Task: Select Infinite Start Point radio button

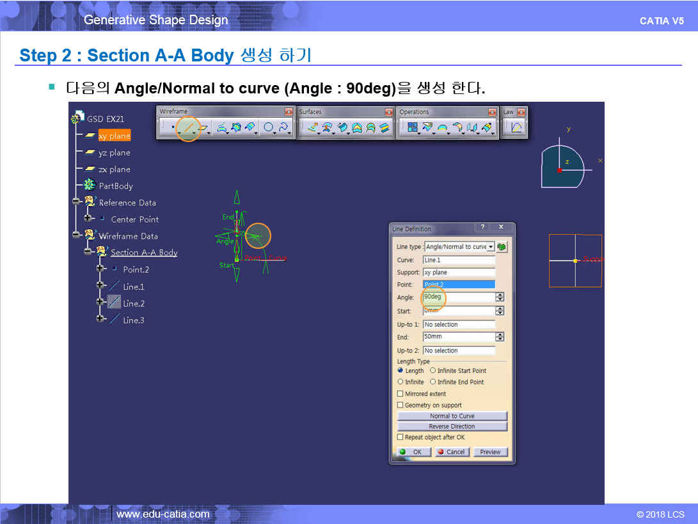Action: 433,370
